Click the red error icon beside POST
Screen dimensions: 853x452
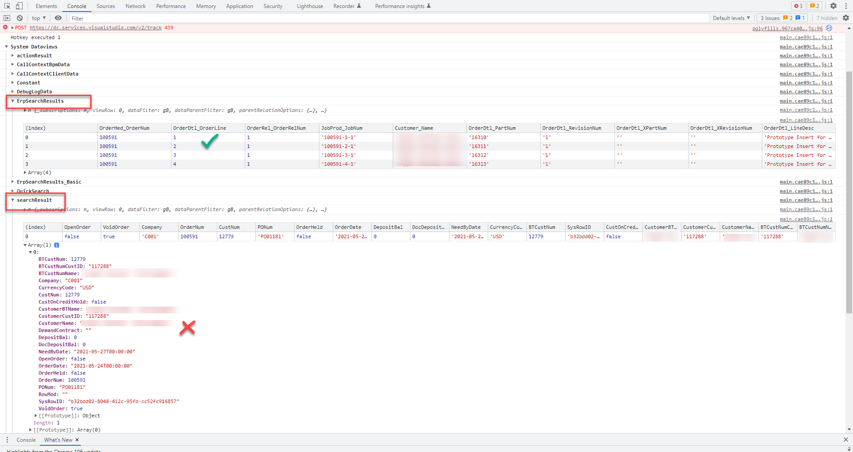[x=5, y=28]
